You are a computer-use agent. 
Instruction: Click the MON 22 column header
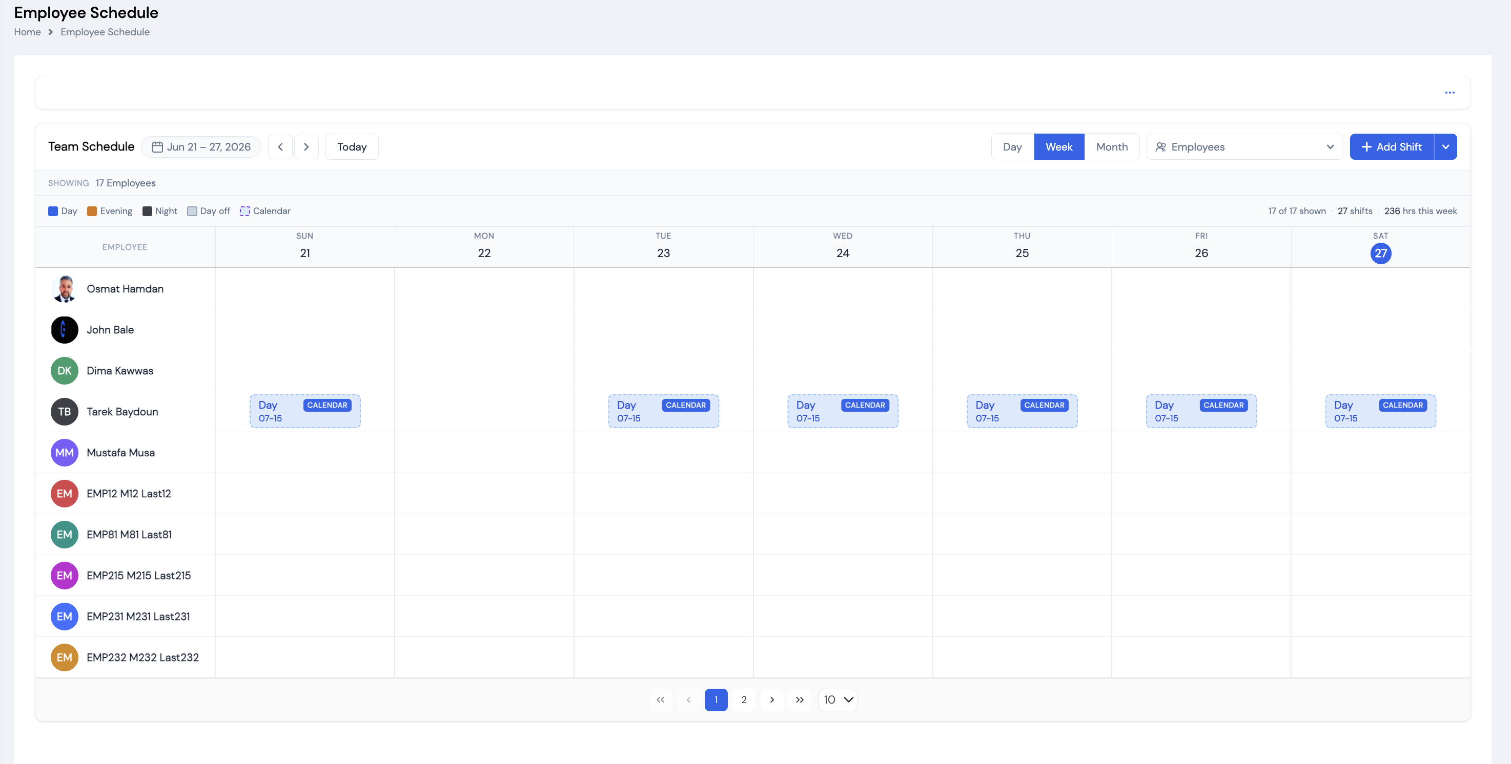(x=484, y=247)
